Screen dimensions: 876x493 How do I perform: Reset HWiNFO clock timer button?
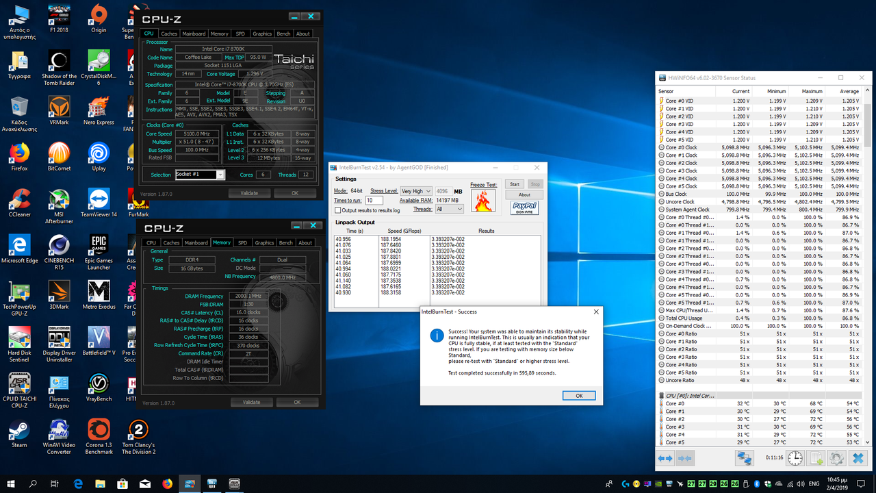click(x=795, y=458)
